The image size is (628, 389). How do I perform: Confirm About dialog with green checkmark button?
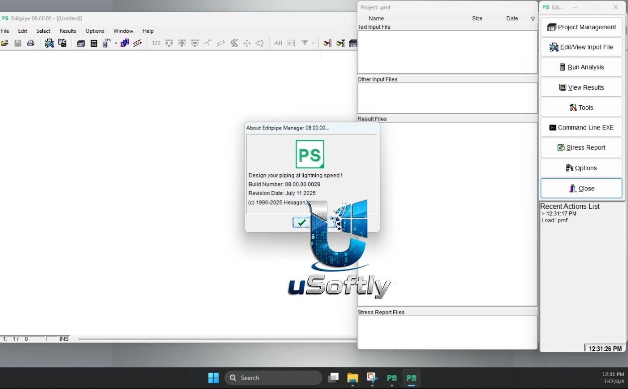pos(301,222)
